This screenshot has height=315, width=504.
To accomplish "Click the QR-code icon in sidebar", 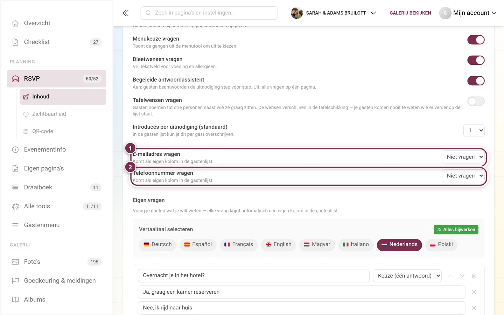I will pos(26,132).
